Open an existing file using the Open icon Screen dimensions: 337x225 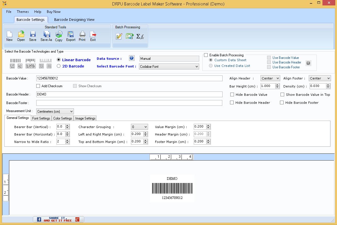[x=21, y=36]
